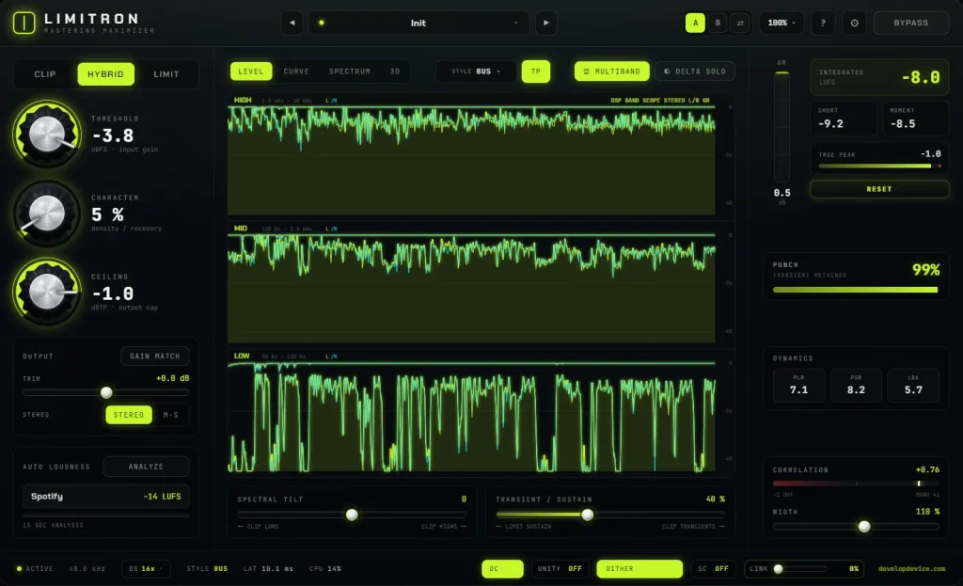
Task: Click the SPECTRAL TILT slider handle
Action: click(x=352, y=515)
